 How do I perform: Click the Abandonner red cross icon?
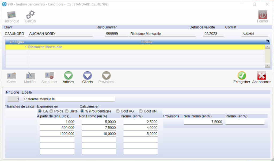point(261,75)
